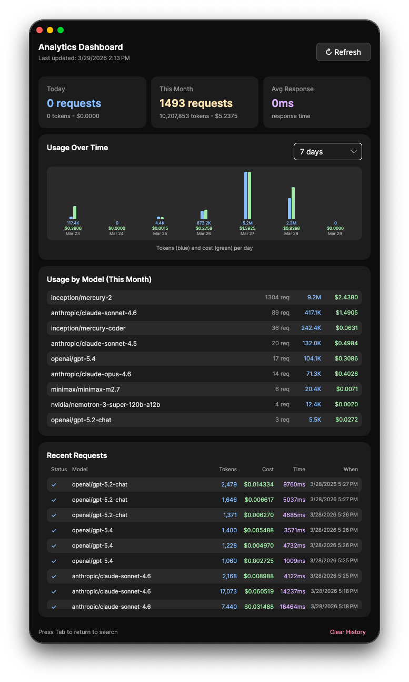This screenshot has height=682, width=409.
Task: Click checkmark of the 3571ms request
Action: tap(54, 530)
